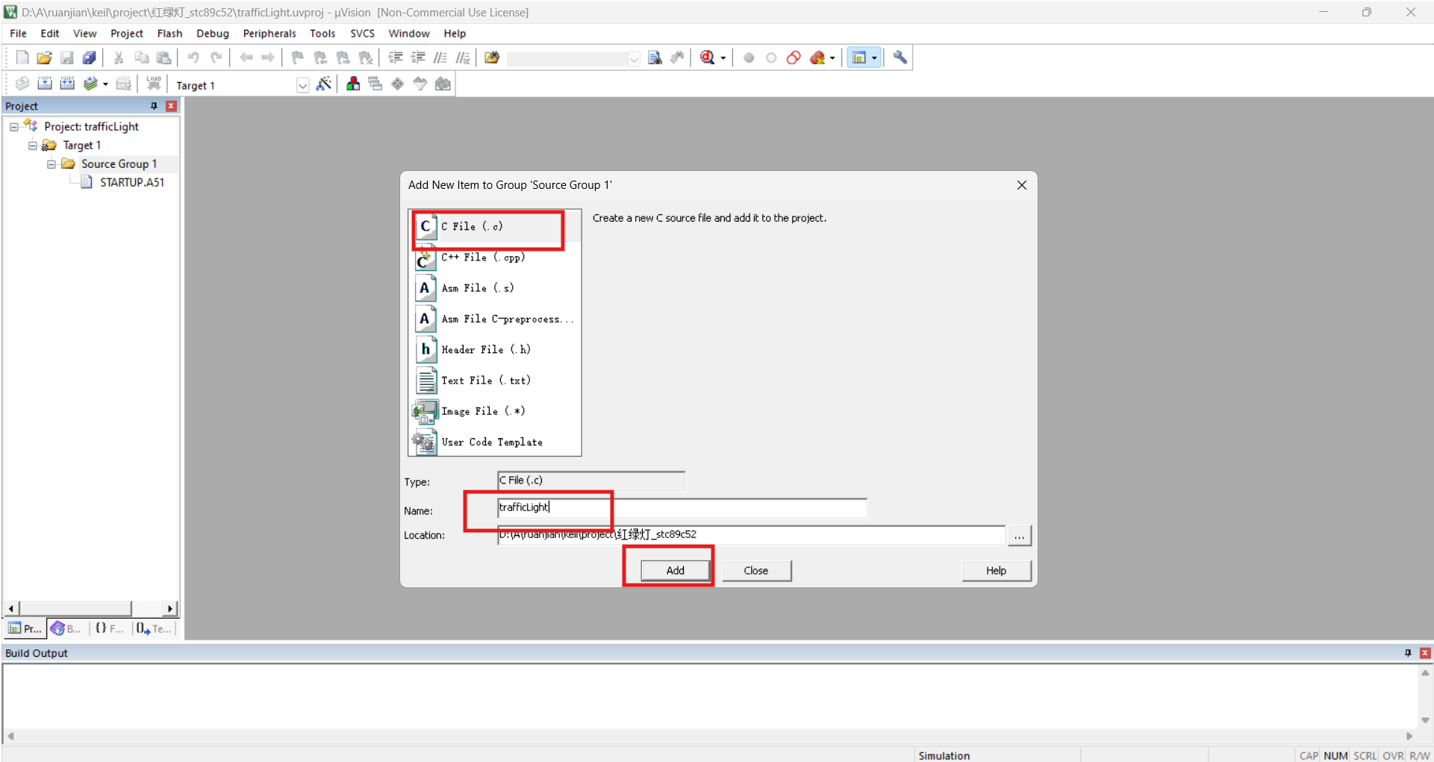The image size is (1434, 762).
Task: Open the breakpoints kill-all dropdown arrow
Action: click(832, 58)
